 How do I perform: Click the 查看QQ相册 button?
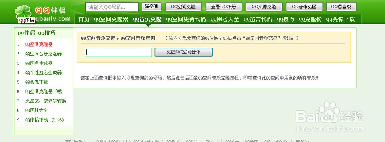coord(224,7)
